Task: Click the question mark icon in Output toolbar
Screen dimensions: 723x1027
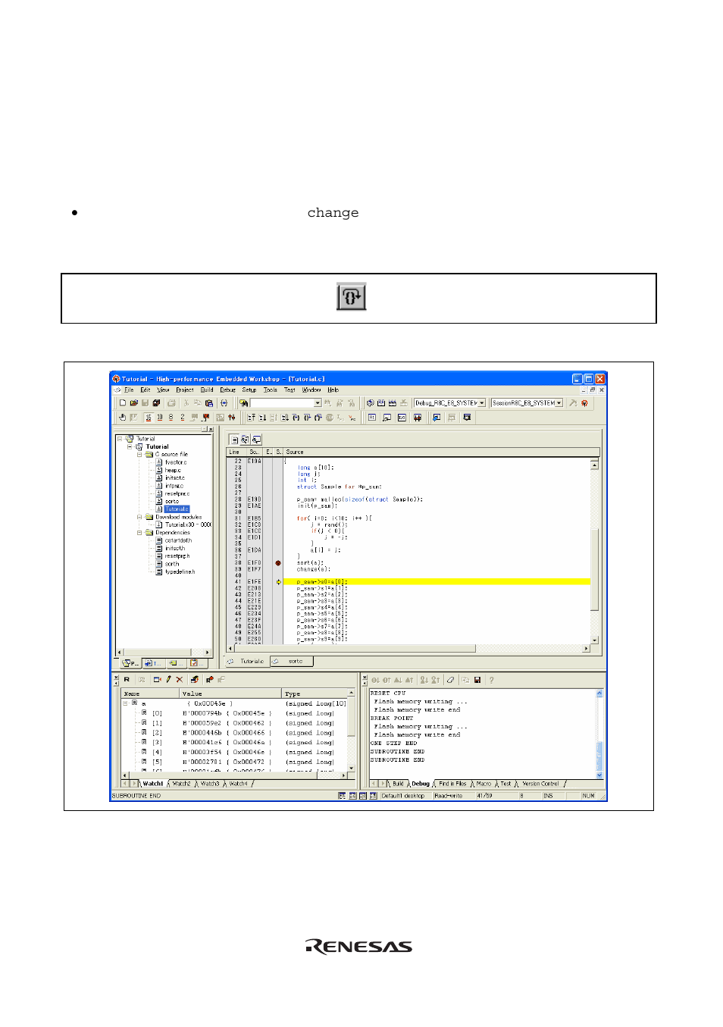Action: [x=491, y=680]
